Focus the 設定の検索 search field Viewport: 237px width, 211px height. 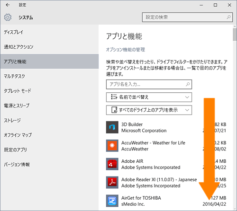(187, 17)
